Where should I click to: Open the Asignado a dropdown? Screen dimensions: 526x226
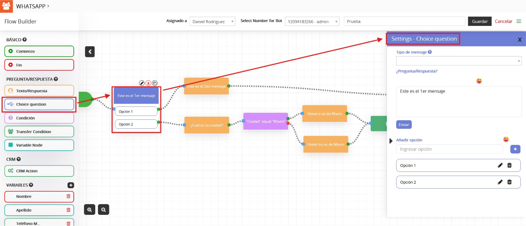point(212,21)
